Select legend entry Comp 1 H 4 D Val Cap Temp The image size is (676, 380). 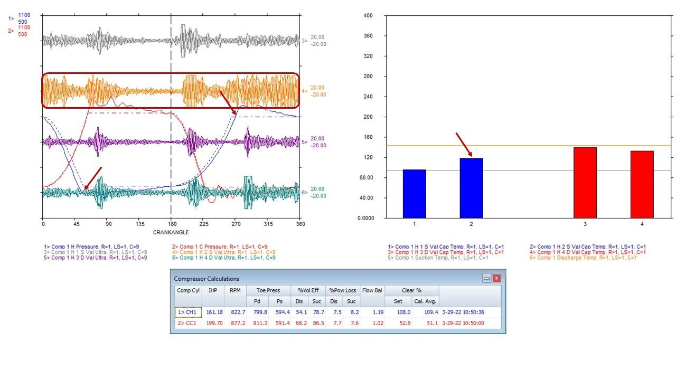pyautogui.click(x=588, y=252)
